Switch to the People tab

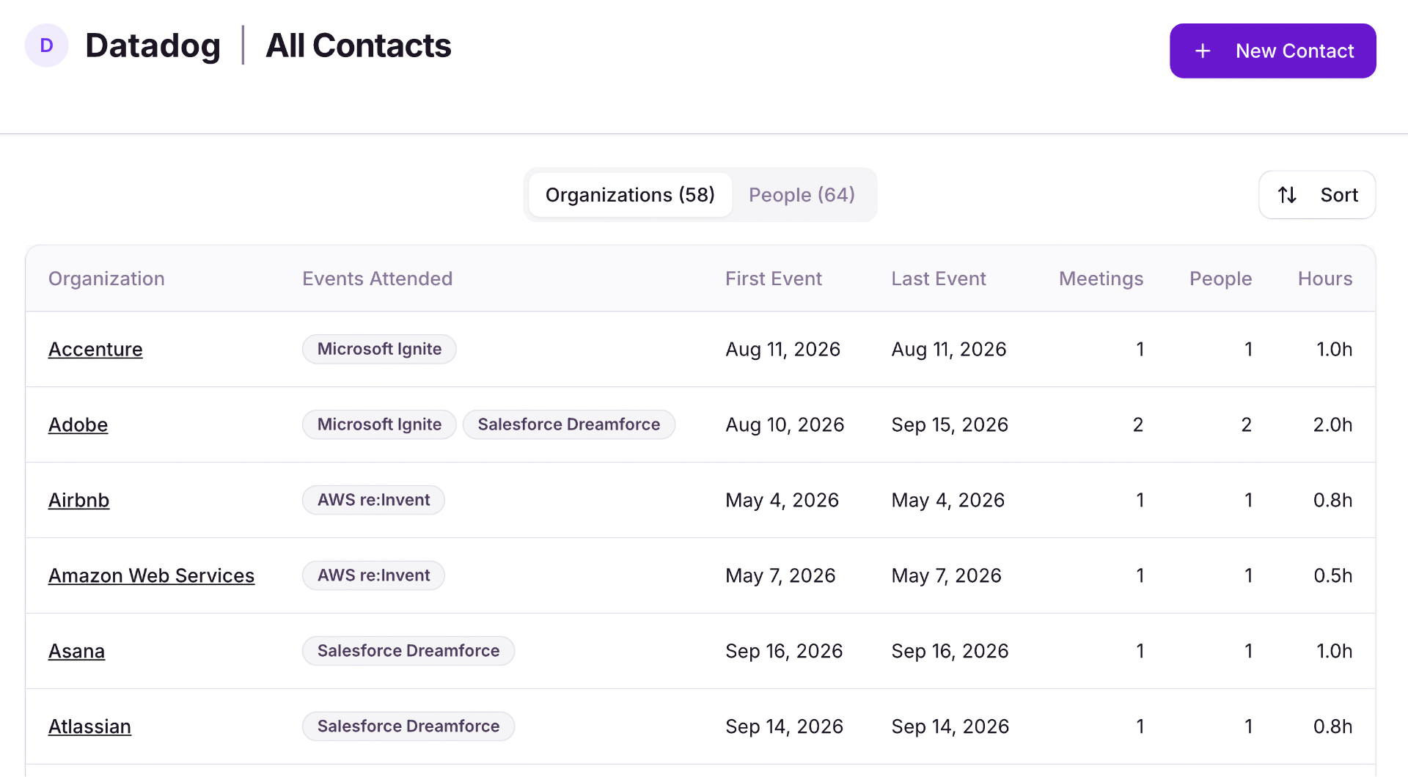[802, 195]
